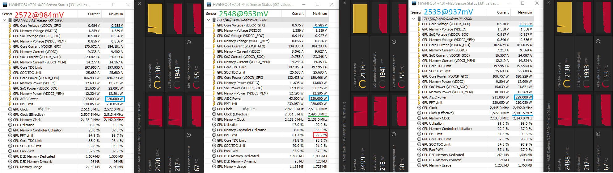Click GPU Memory Current (VDDIO) icon in right window
The width and height of the screenshot is (613, 173).
419,50
